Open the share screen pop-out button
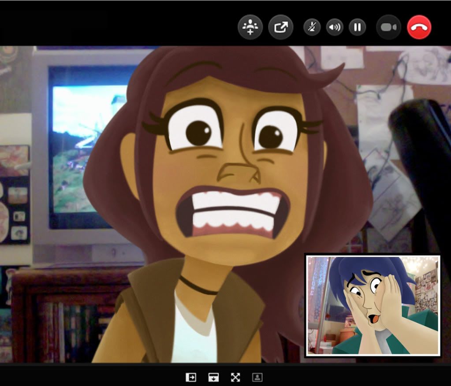The width and height of the screenshot is (451, 386). [281, 27]
